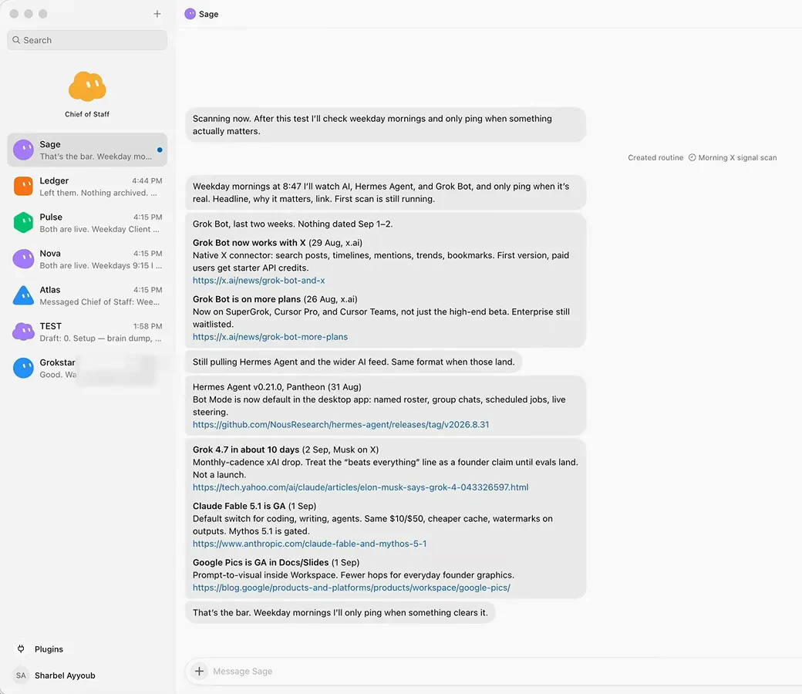Select the TEST chat name

point(51,325)
